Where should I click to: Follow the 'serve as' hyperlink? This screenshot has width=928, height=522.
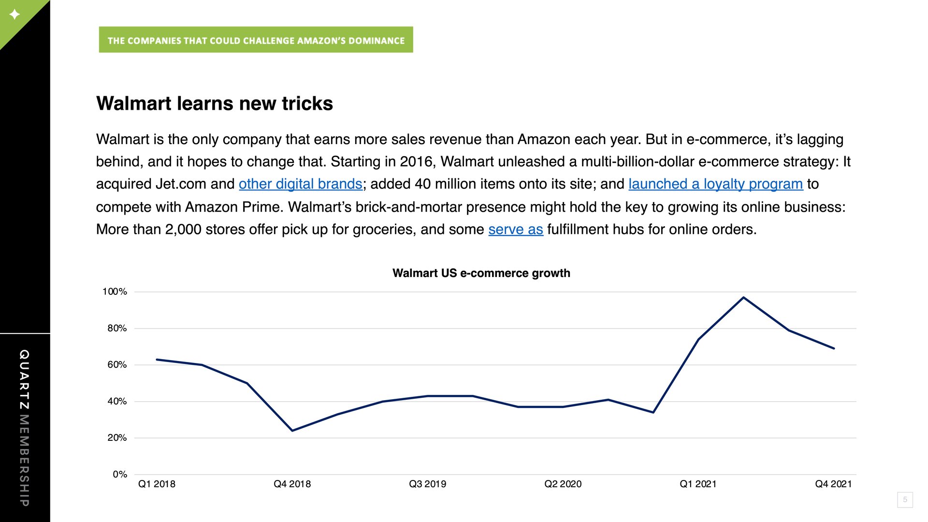pos(516,229)
